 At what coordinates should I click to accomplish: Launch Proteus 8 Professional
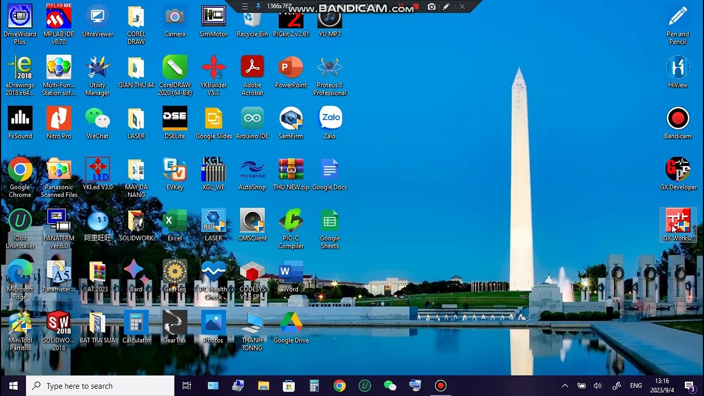coord(329,76)
